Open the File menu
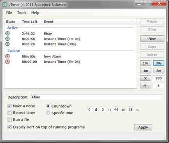Image resolution: width=169 pixels, height=143 pixels. [9, 13]
